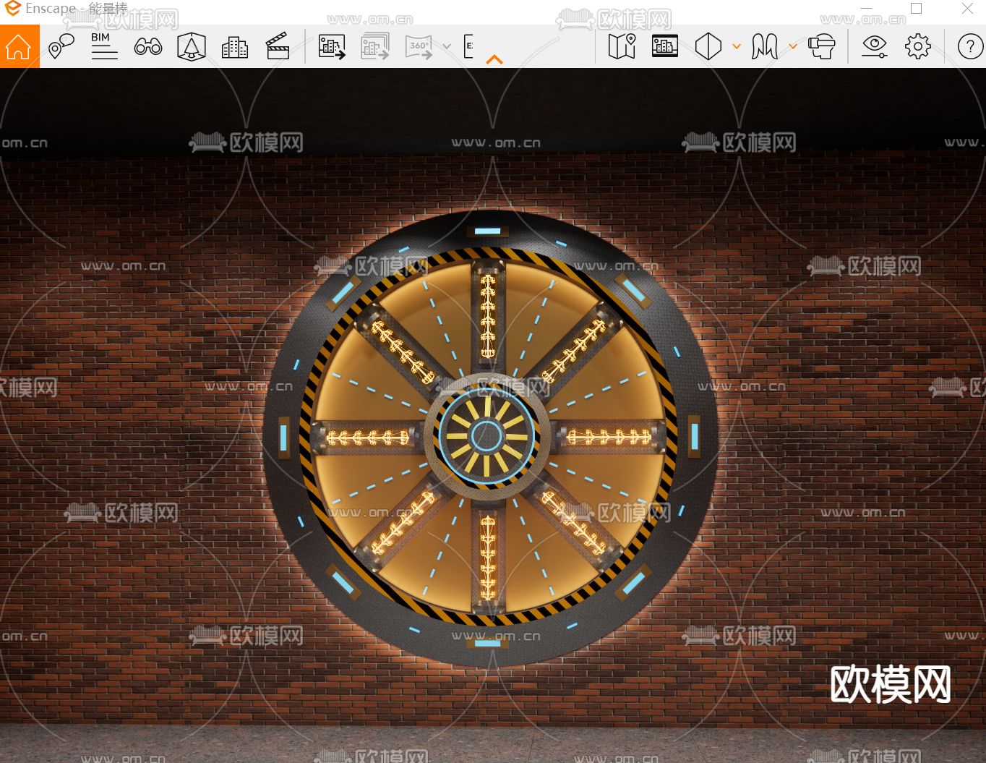Take a screenshot render export
This screenshot has width=986, height=763.
tap(332, 47)
